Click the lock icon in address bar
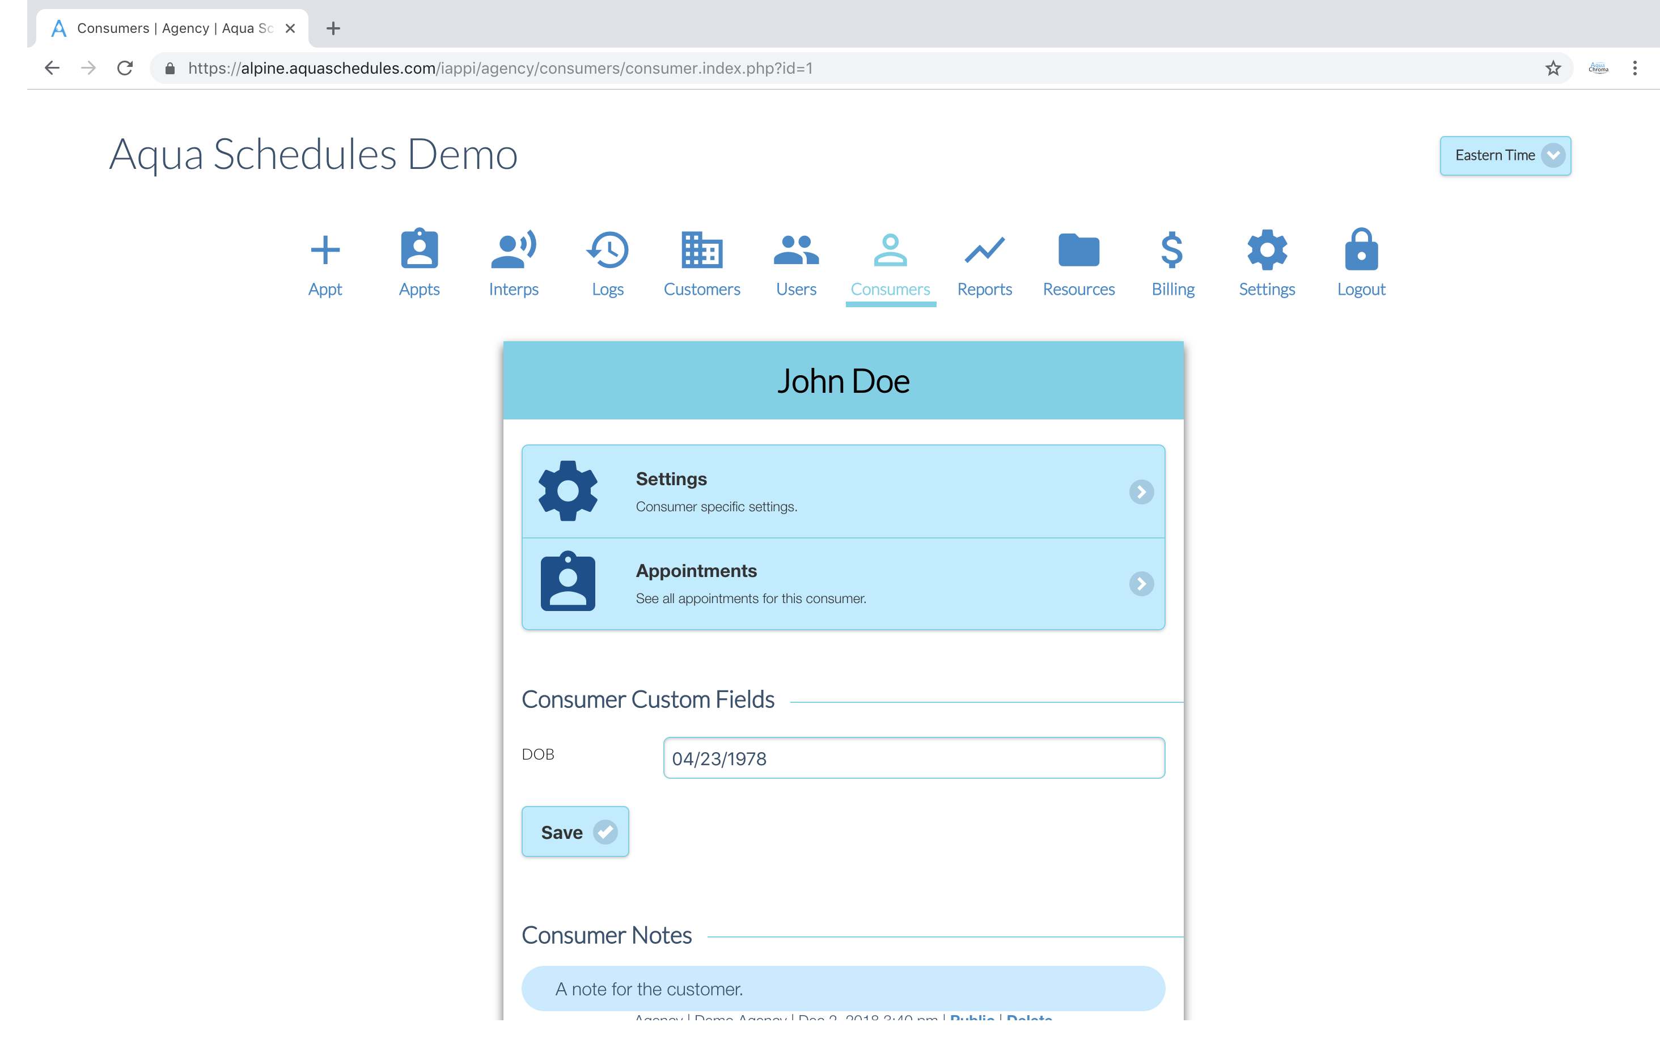 click(x=170, y=67)
